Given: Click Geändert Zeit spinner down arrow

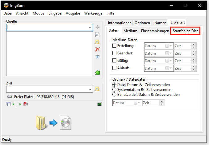Looking at the screenshot, I should coord(193,55).
